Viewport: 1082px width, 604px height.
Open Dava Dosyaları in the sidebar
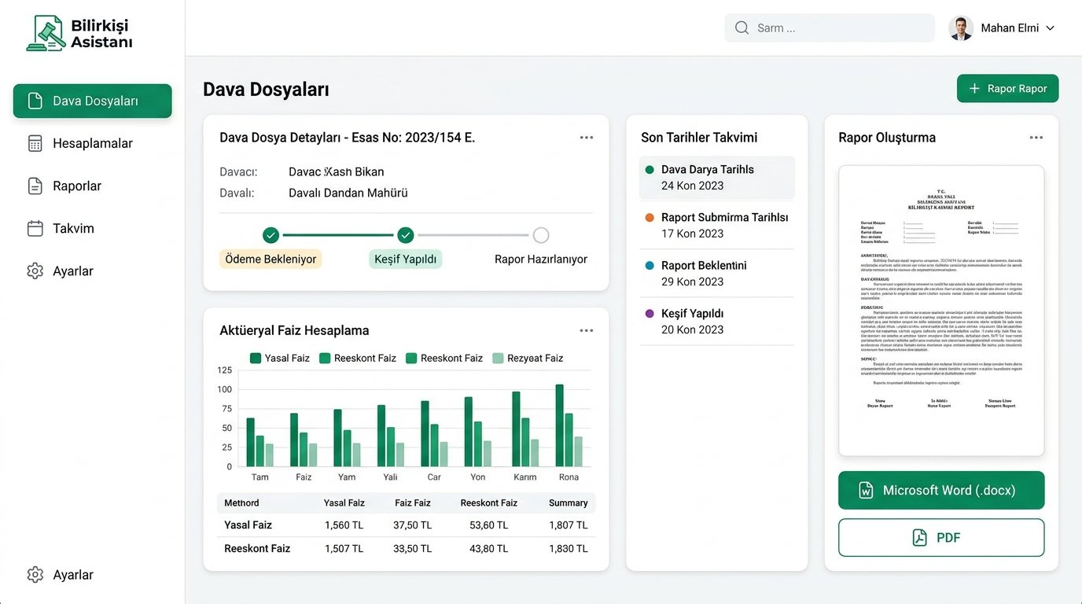pyautogui.click(x=92, y=101)
